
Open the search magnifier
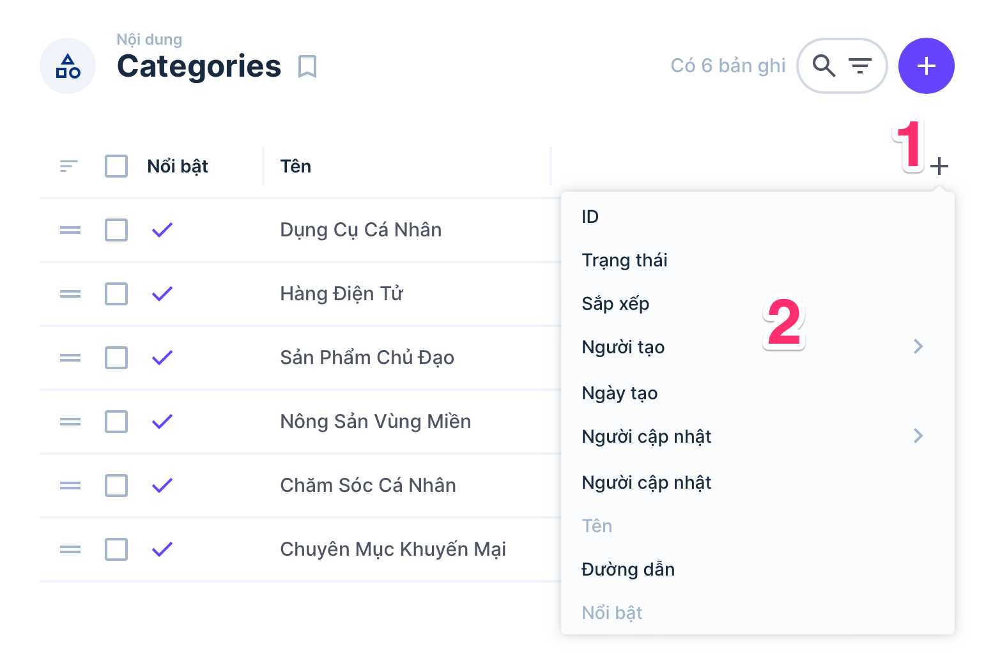[824, 66]
